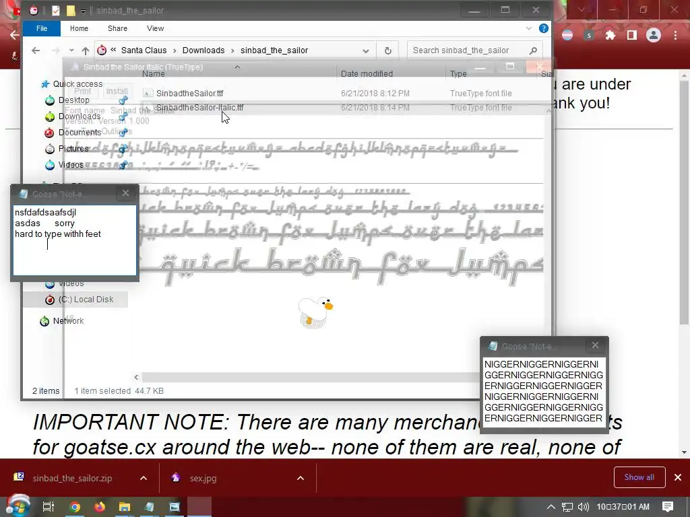The image size is (690, 517).
Task: Open the address bar history dropdown
Action: tap(366, 51)
